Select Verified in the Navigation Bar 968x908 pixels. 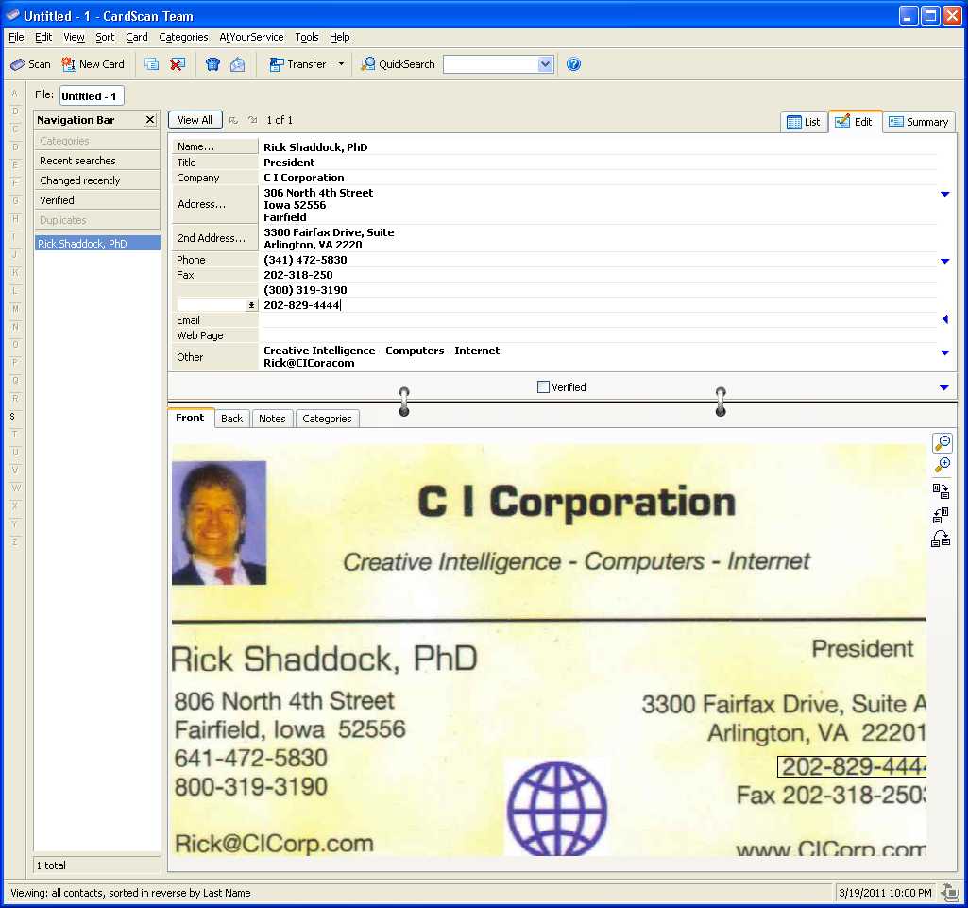pyautogui.click(x=97, y=200)
